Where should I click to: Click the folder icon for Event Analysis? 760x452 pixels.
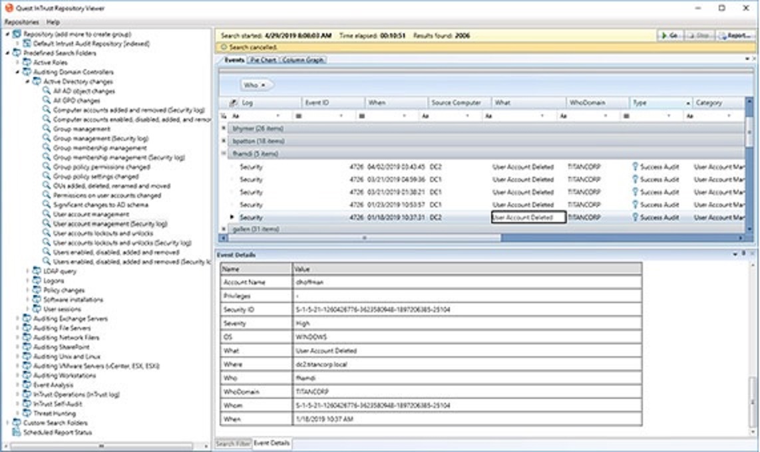[x=27, y=385]
